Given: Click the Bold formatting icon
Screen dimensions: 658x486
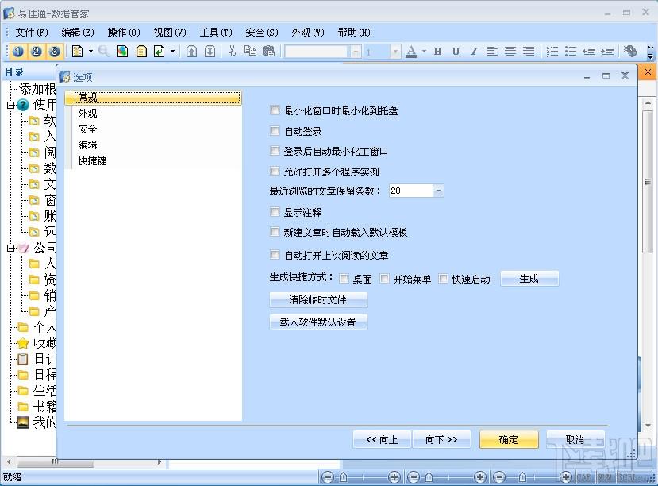Looking at the screenshot, I should [437, 51].
